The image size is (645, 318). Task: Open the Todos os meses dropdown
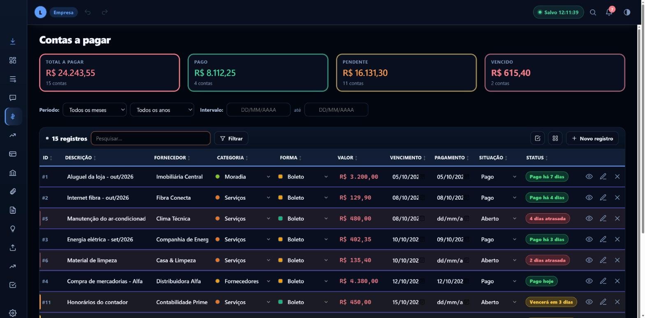tap(95, 110)
